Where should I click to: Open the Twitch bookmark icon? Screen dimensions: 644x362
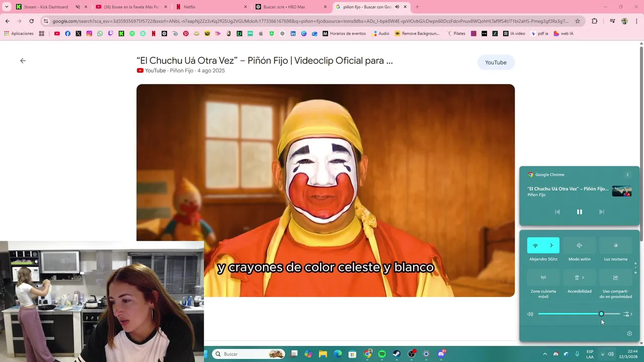111,34
